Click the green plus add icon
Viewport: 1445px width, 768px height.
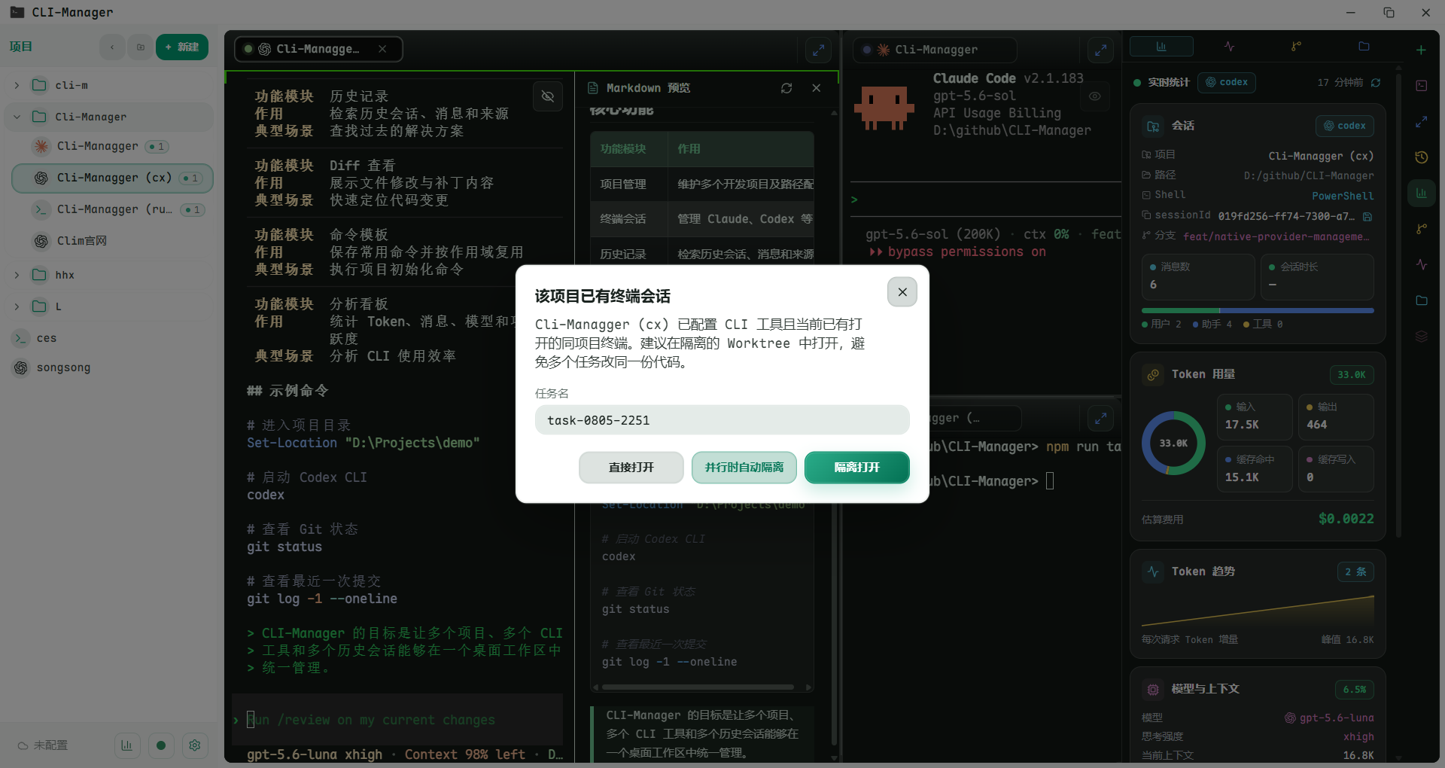coord(1421,50)
